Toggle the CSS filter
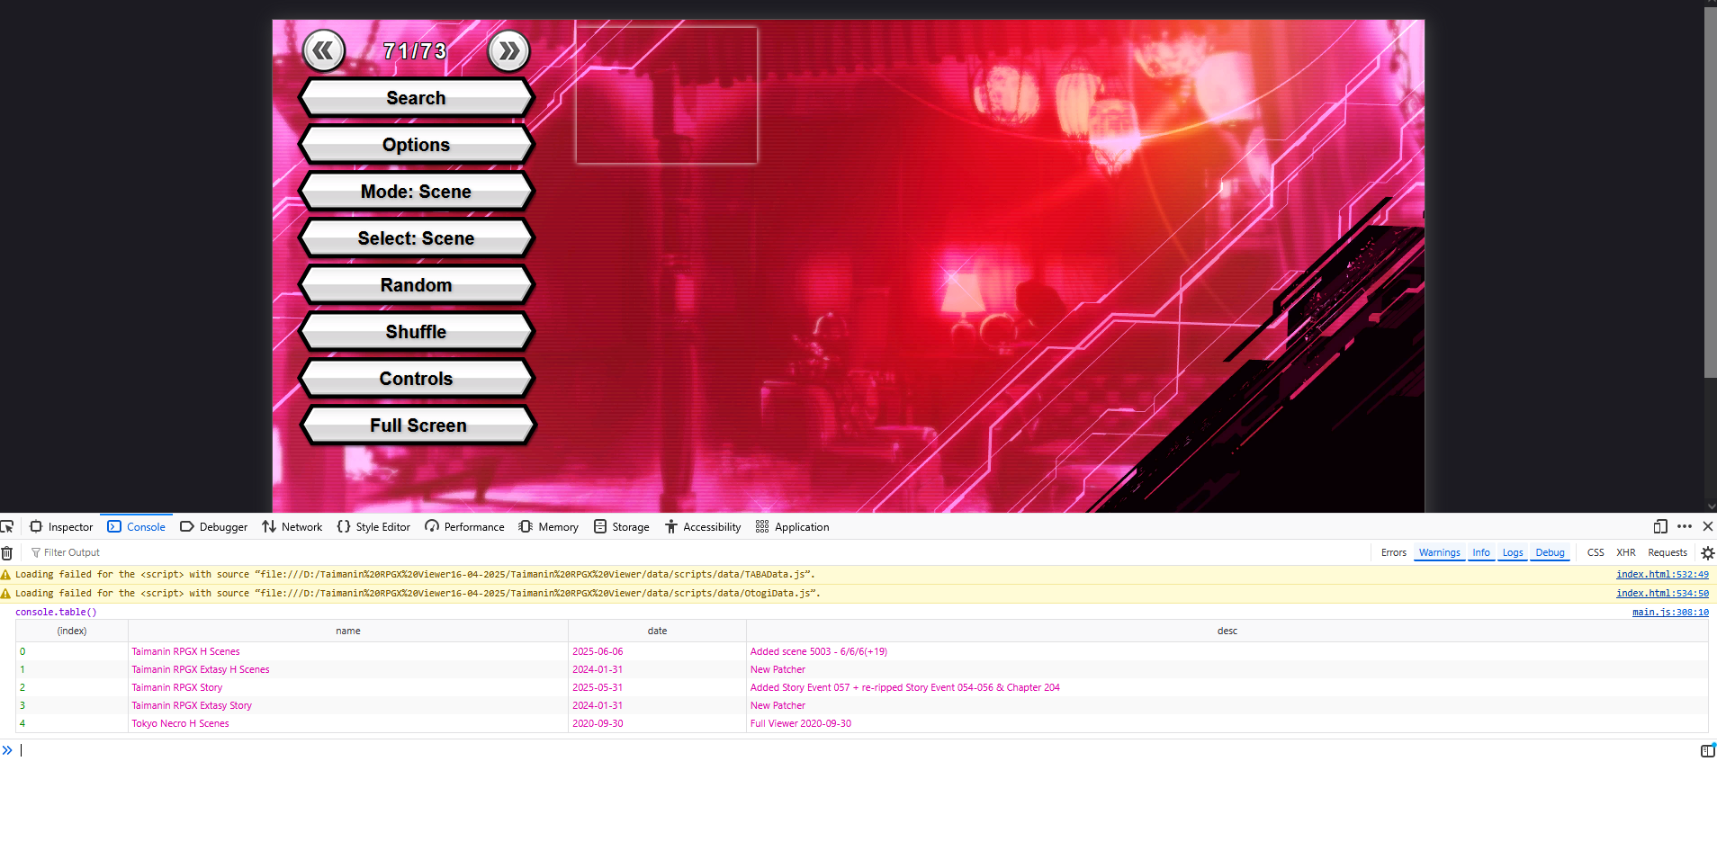1717x842 pixels. (1596, 552)
